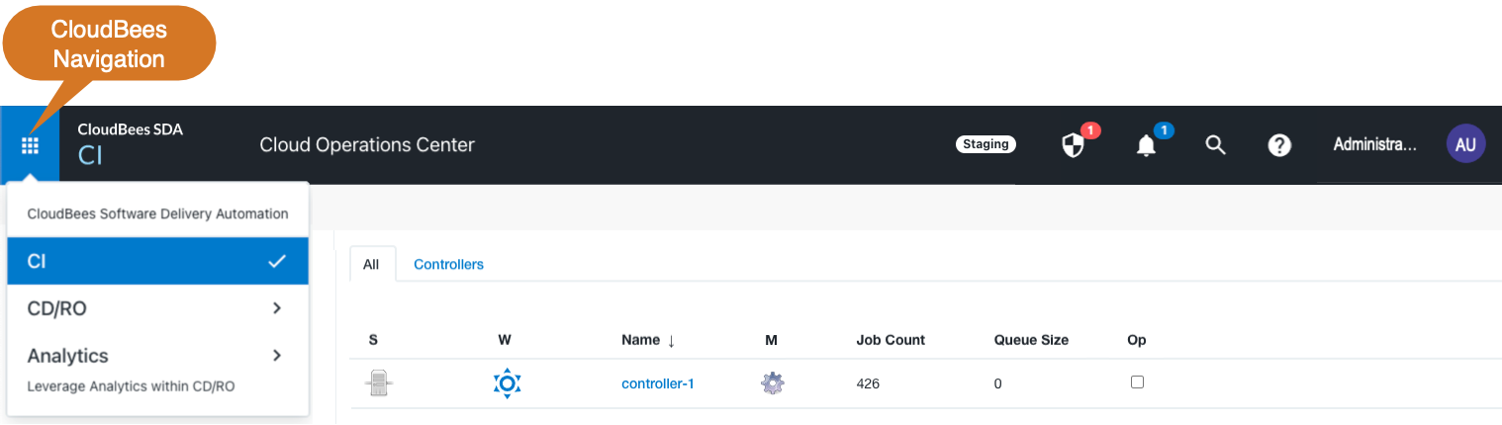Open the Administrator user menu

1375,145
